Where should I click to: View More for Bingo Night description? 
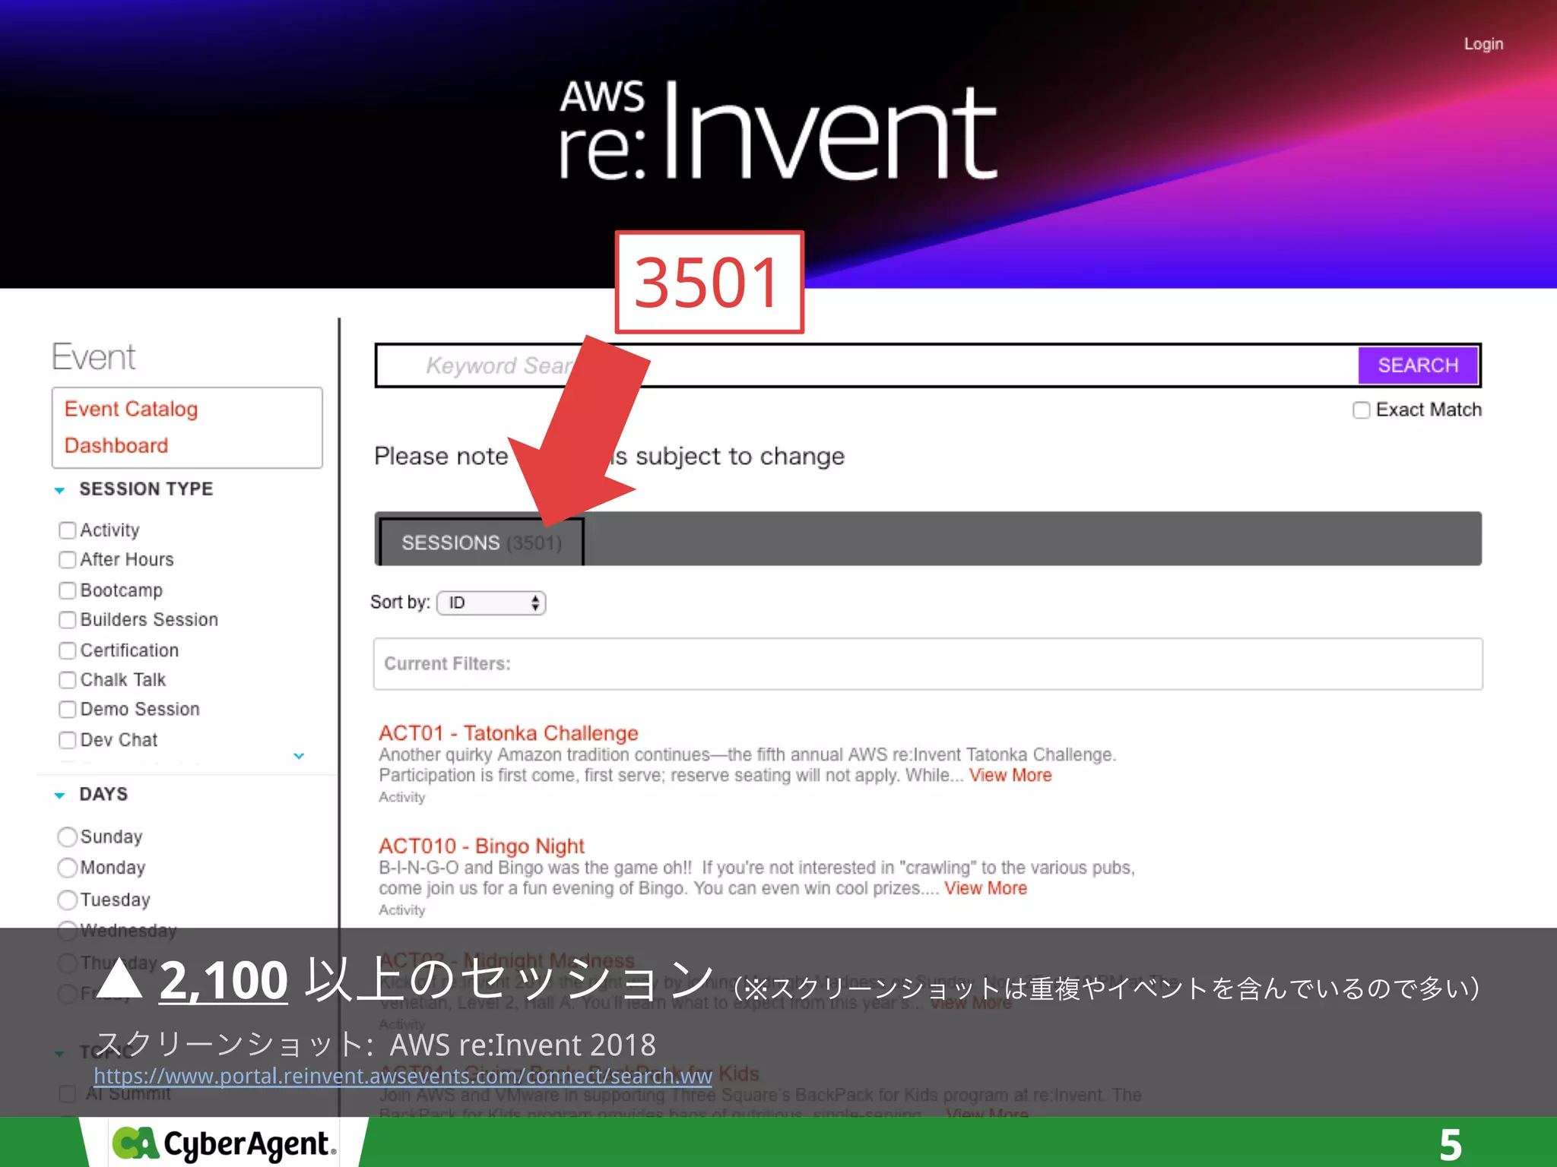985,888
